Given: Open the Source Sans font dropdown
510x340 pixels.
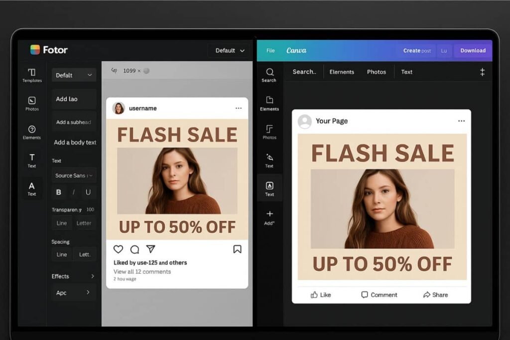Looking at the screenshot, I should pyautogui.click(x=74, y=175).
